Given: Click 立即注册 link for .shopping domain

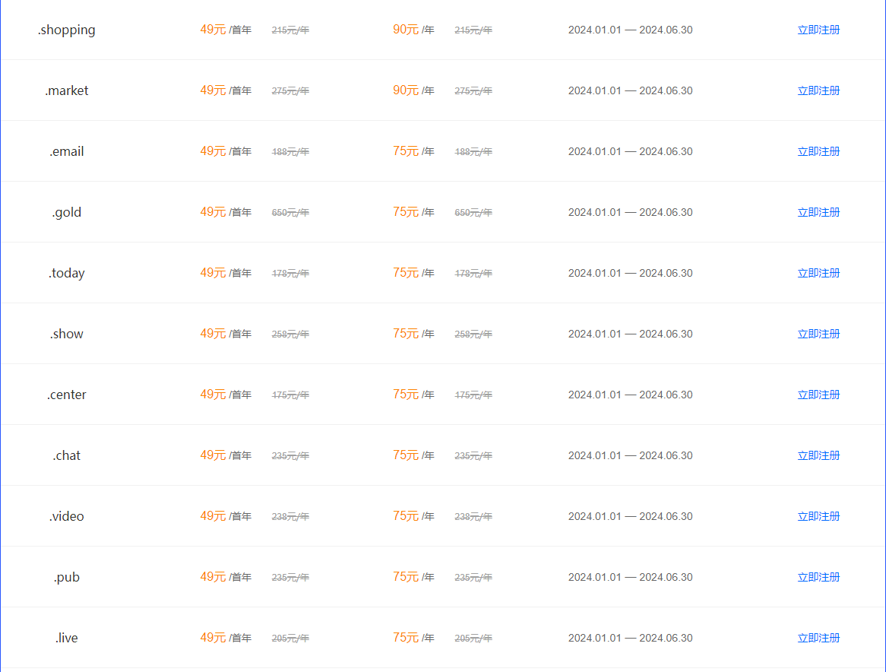Looking at the screenshot, I should coord(818,30).
